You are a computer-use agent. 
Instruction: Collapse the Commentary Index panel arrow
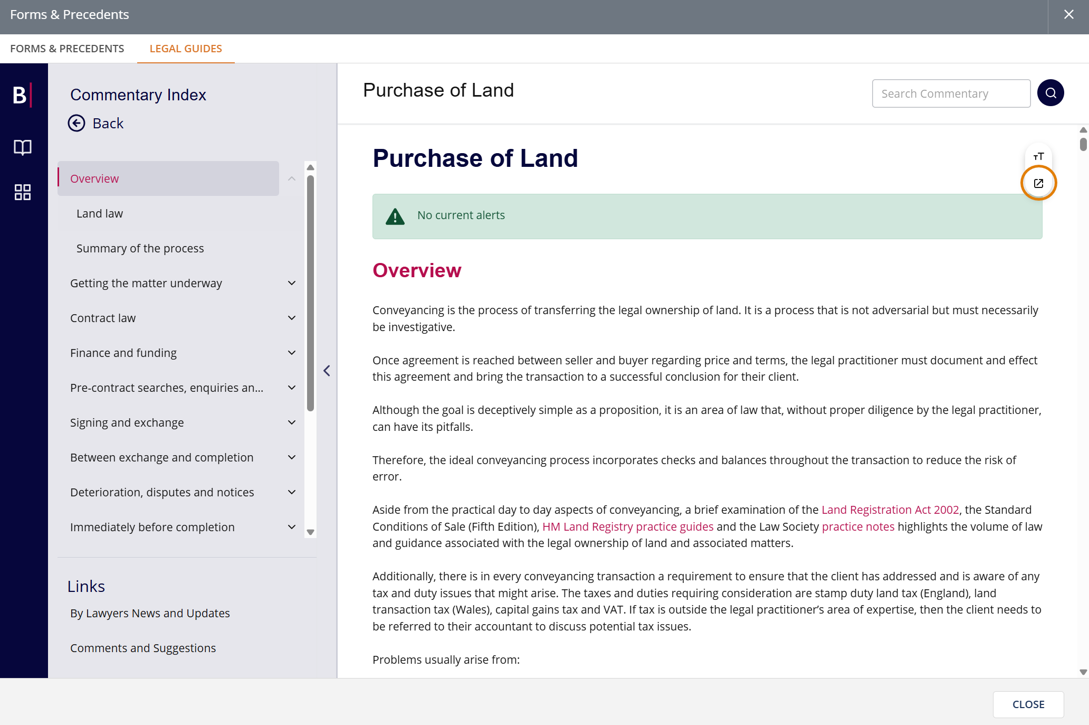tap(327, 371)
